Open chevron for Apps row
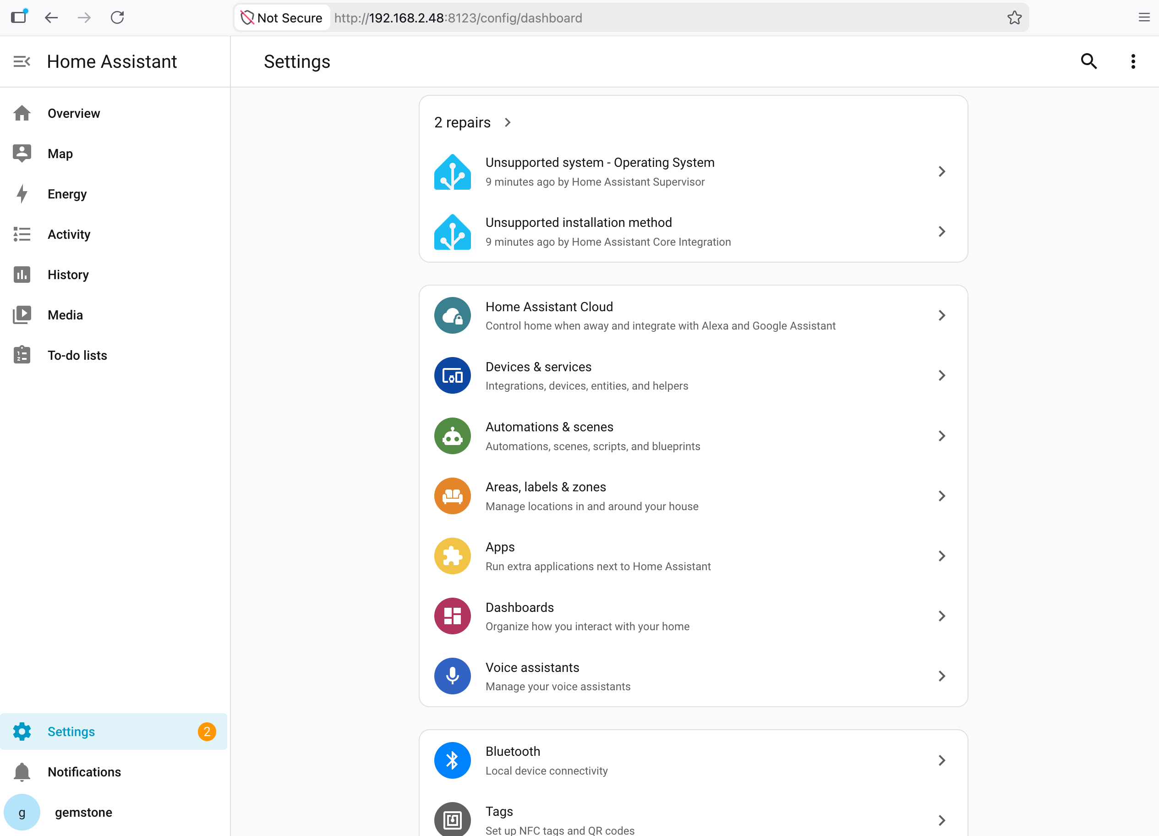 pos(941,556)
